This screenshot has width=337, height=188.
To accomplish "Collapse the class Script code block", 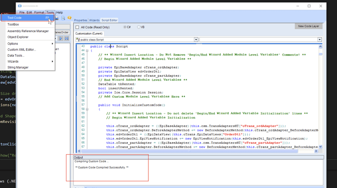I will point(87,51).
